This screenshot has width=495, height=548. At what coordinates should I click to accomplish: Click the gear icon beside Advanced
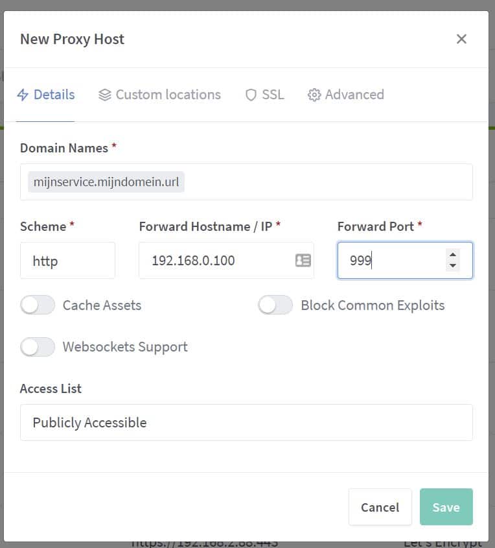[314, 95]
